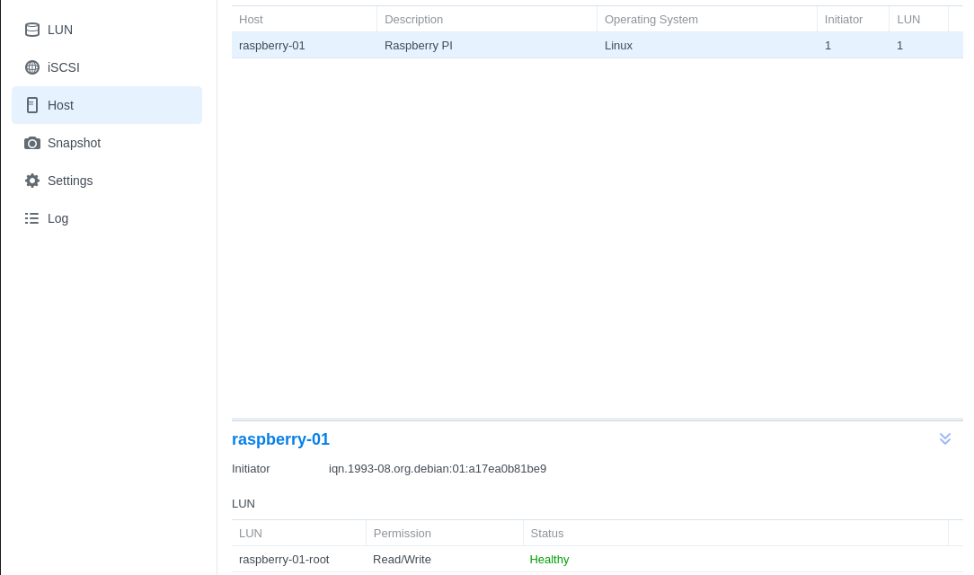The image size is (974, 575).
Task: Sort by Operating System column header
Action: [651, 19]
